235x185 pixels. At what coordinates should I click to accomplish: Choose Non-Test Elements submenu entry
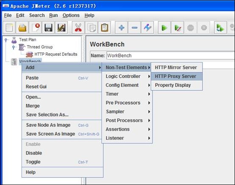[127, 68]
